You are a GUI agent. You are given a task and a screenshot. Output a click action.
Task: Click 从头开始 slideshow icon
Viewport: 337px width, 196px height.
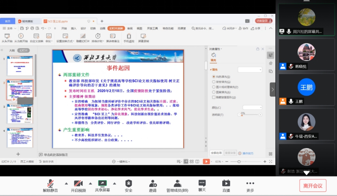point(7,36)
